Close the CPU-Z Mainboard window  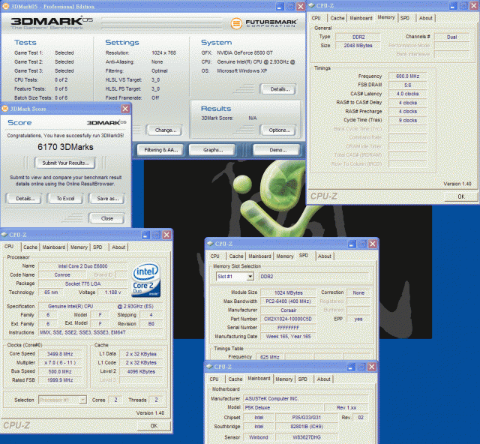[372, 367]
